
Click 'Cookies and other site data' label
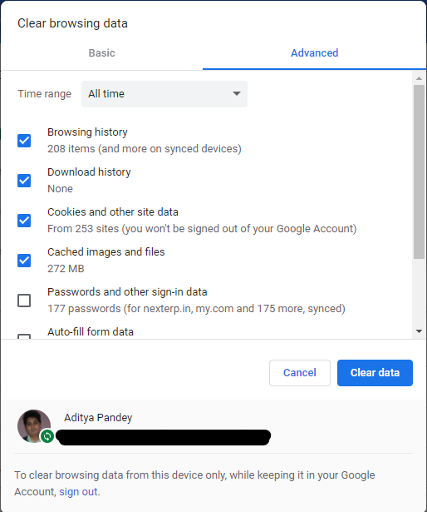click(113, 212)
